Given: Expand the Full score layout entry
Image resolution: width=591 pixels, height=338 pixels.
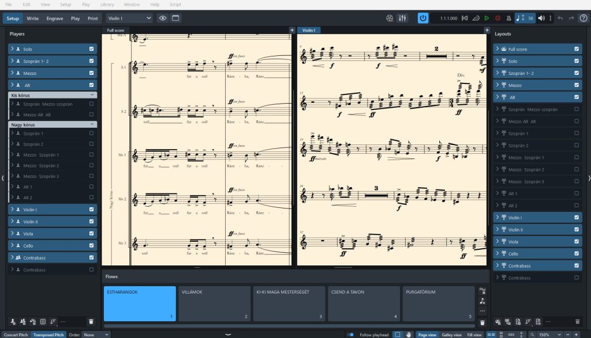Looking at the screenshot, I should 498,49.
